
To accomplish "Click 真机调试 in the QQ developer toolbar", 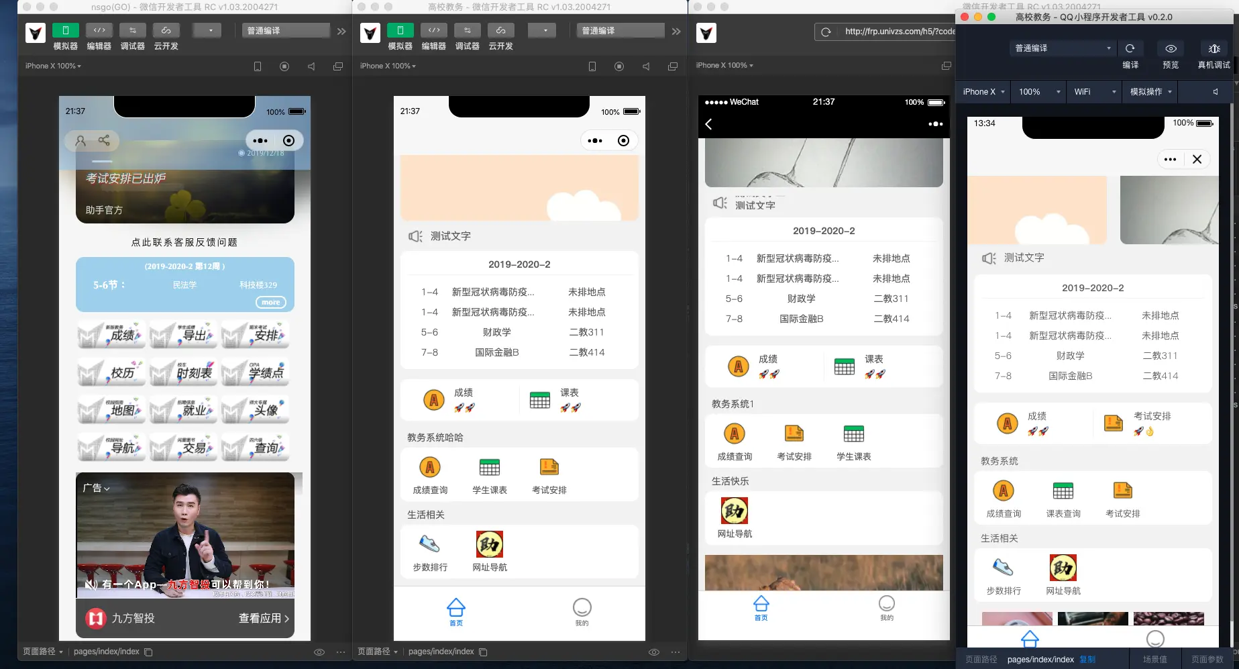I will click(x=1214, y=55).
